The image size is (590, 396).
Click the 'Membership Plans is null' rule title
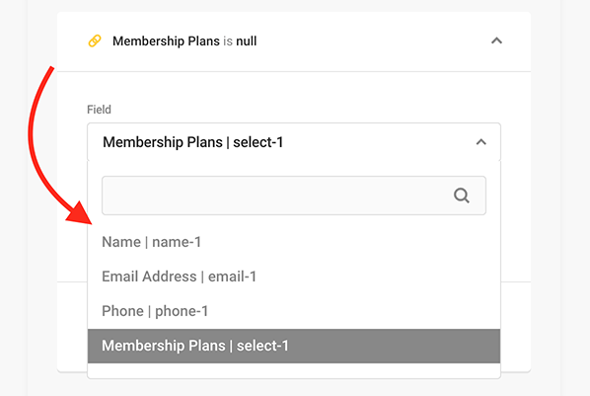pos(184,40)
